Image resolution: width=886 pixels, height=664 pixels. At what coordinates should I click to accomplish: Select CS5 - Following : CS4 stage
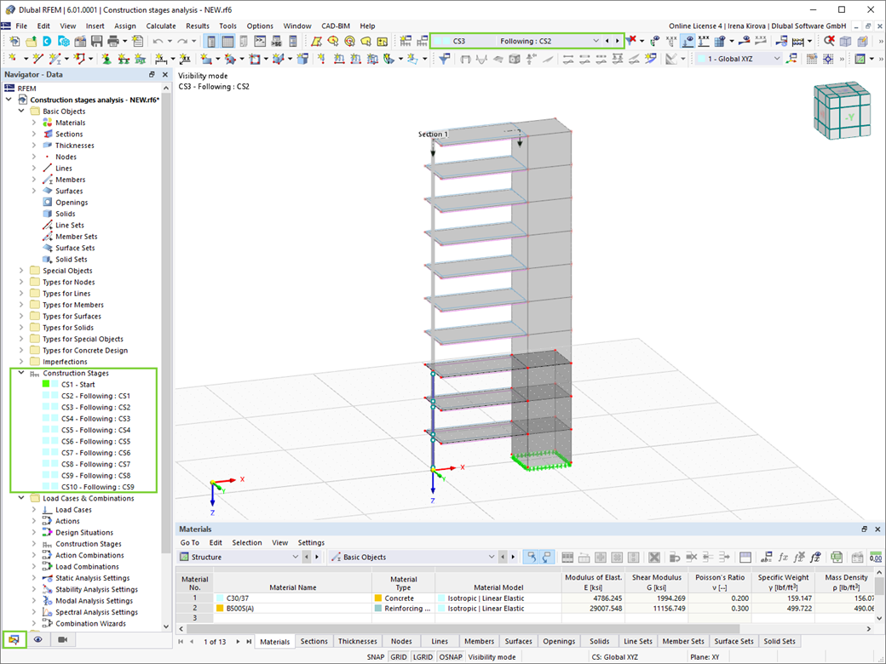(x=95, y=430)
